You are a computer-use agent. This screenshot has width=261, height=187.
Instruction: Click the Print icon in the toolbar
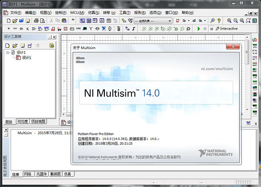[36, 20]
